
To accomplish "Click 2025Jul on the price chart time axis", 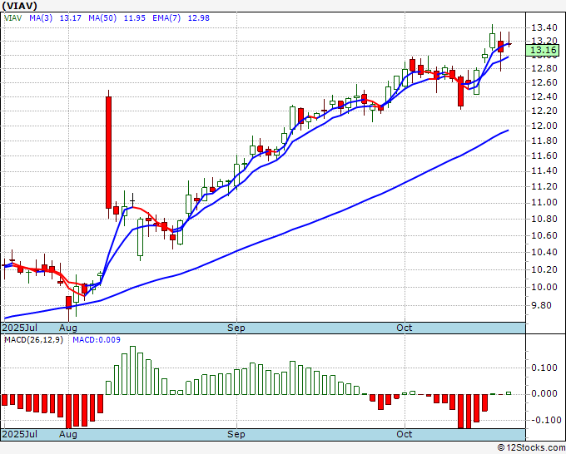I will pos(19,328).
